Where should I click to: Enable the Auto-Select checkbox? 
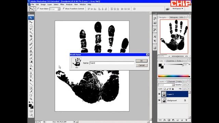point(39,9)
